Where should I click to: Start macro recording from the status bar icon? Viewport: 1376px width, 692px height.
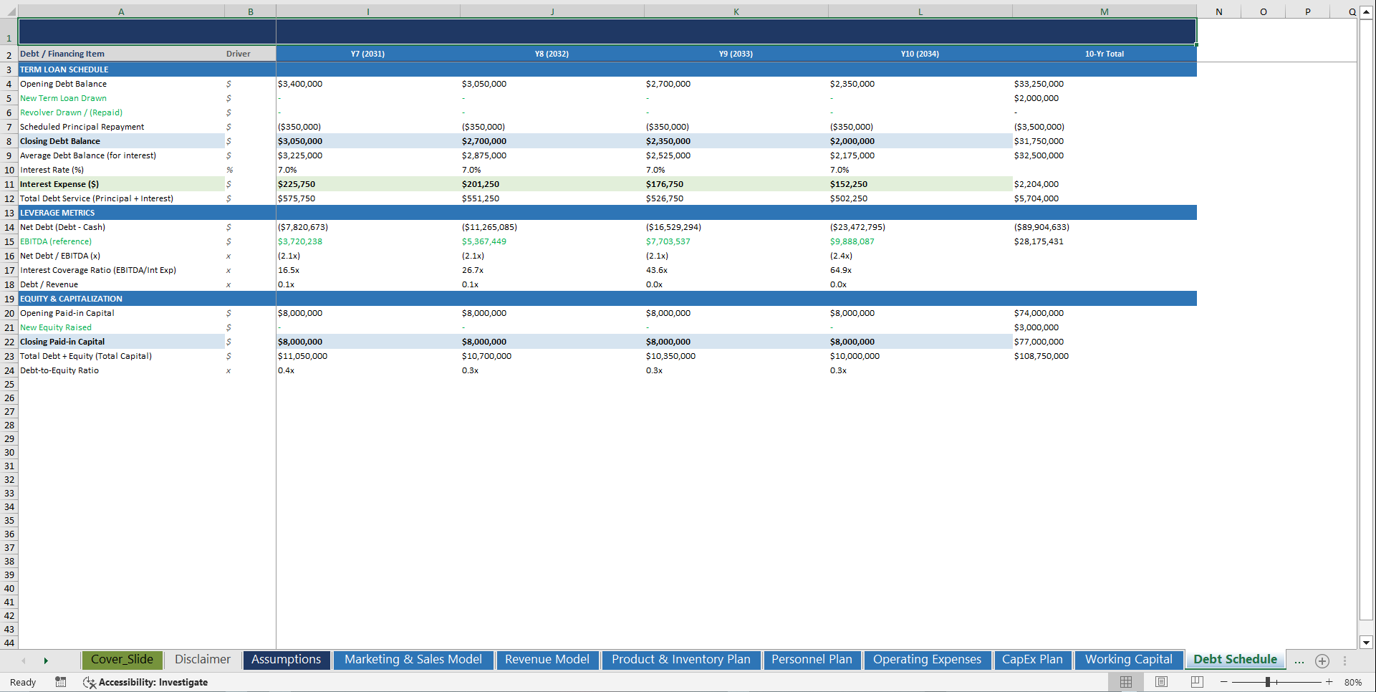(x=61, y=682)
